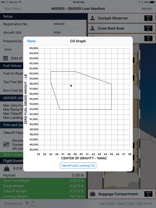The image size is (156, 208).
Task: Edit Cockpit Observer 200 lb weight
Action: [x=148, y=18]
